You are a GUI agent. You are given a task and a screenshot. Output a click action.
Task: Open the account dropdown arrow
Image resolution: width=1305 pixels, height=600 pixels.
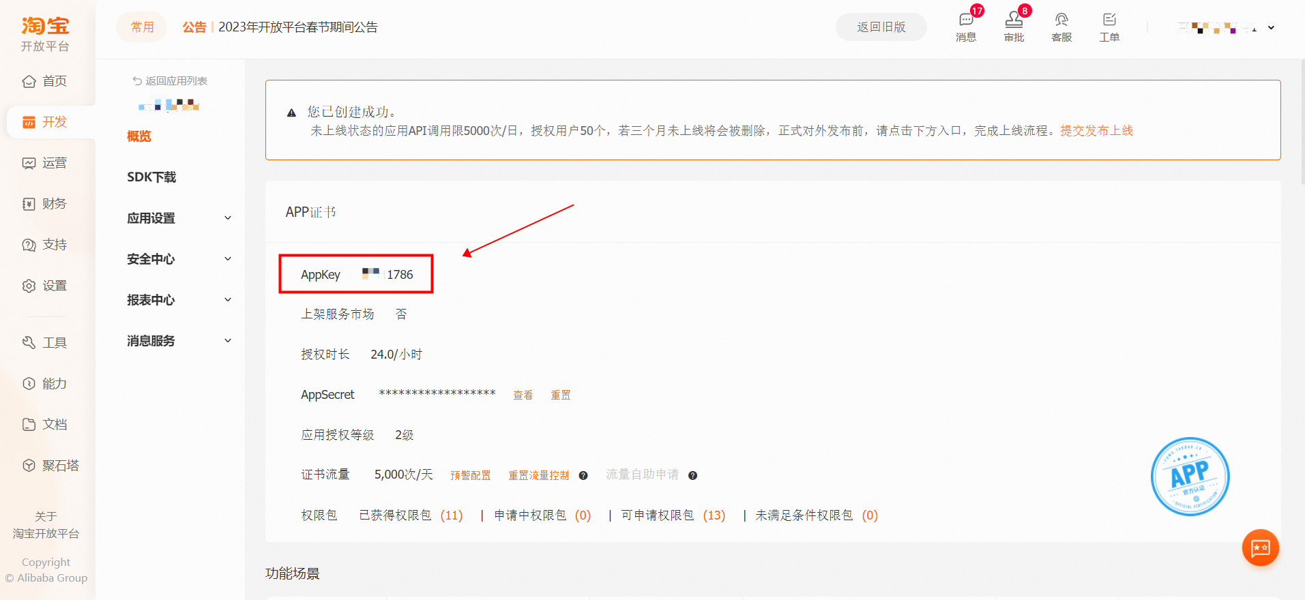pos(1272,28)
